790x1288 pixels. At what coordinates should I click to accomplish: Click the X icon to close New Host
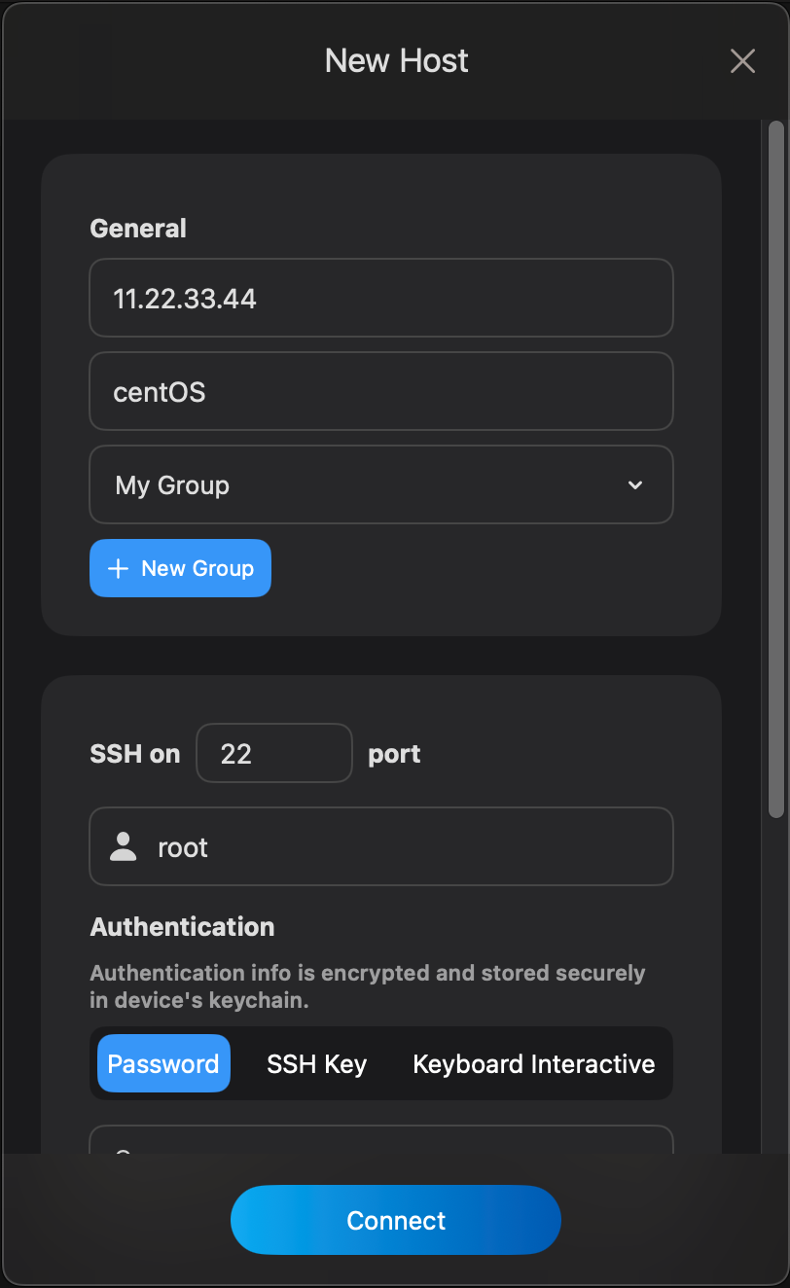(x=742, y=60)
